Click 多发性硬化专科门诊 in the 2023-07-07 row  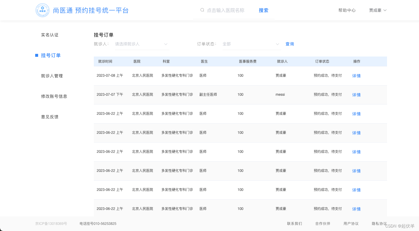coord(177,95)
